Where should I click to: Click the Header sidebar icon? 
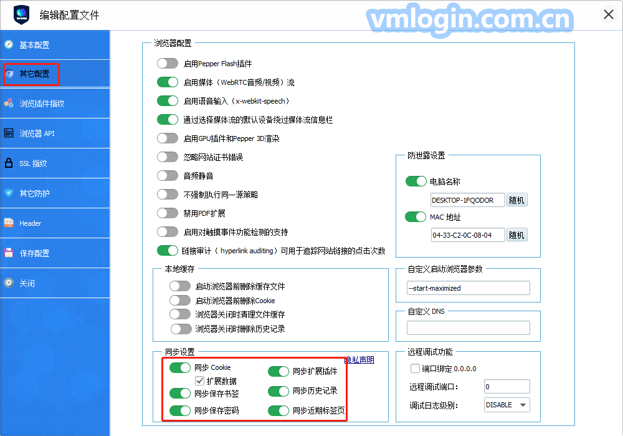9,223
